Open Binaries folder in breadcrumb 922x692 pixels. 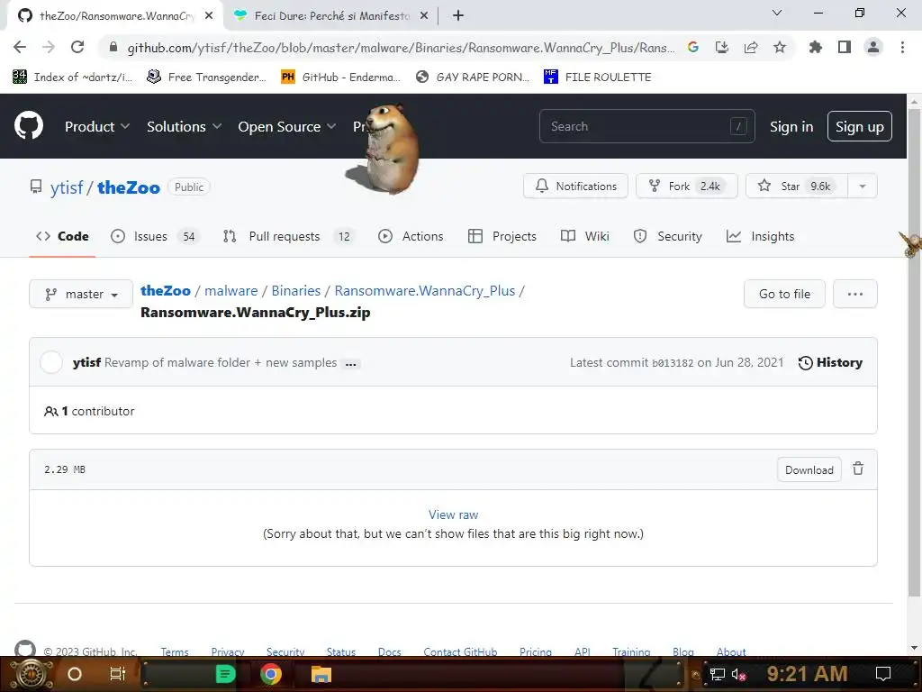(295, 291)
